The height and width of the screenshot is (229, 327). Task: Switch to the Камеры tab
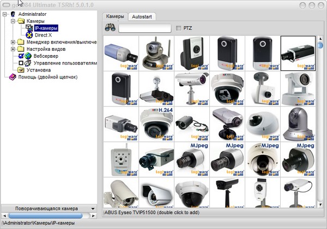(115, 16)
